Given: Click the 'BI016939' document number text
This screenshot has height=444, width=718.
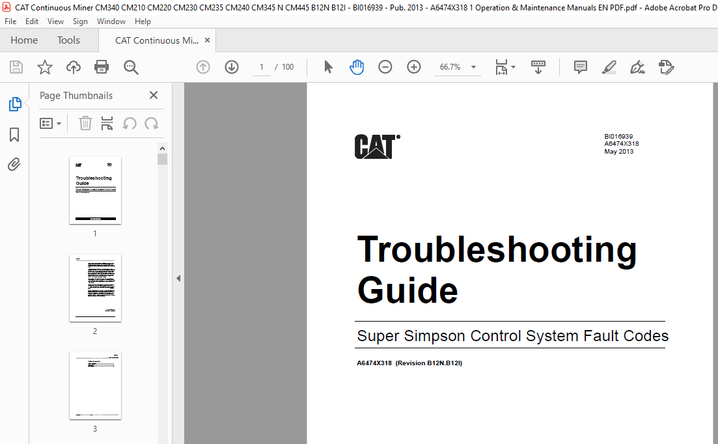Looking at the screenshot, I should click(618, 137).
